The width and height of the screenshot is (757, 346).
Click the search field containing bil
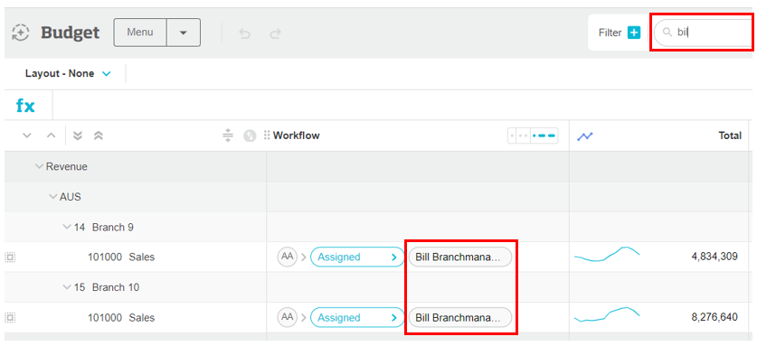pyautogui.click(x=704, y=33)
